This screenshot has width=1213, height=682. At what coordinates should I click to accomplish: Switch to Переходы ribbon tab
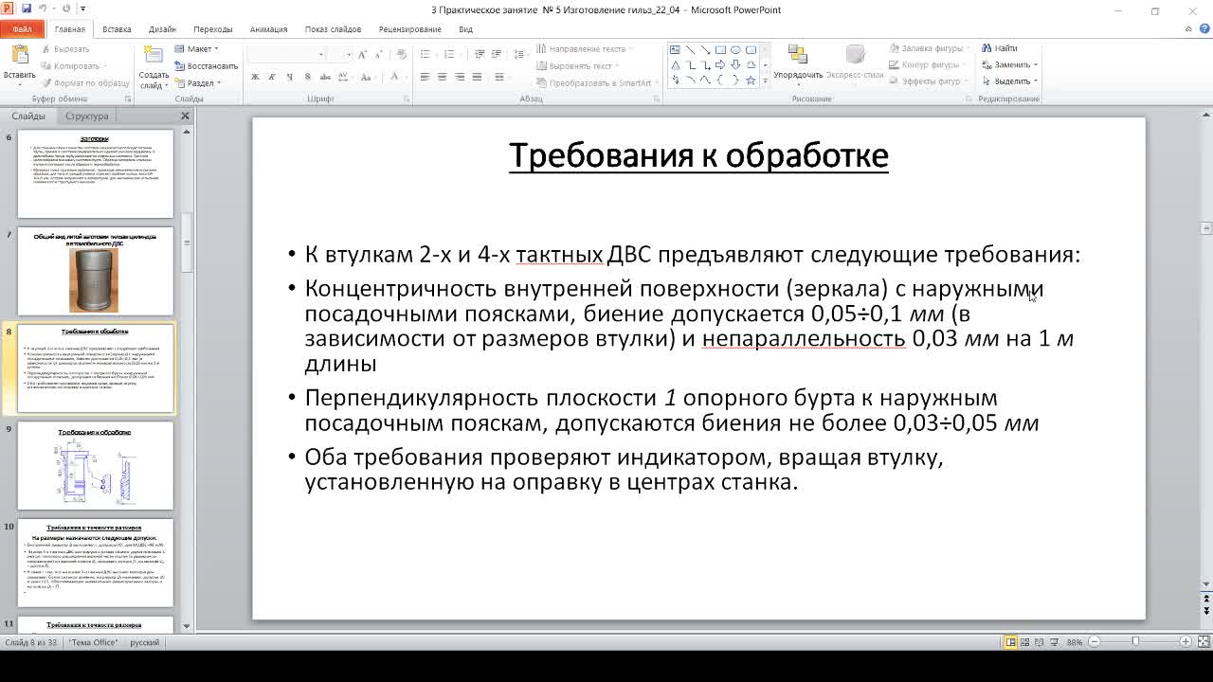coord(213,29)
